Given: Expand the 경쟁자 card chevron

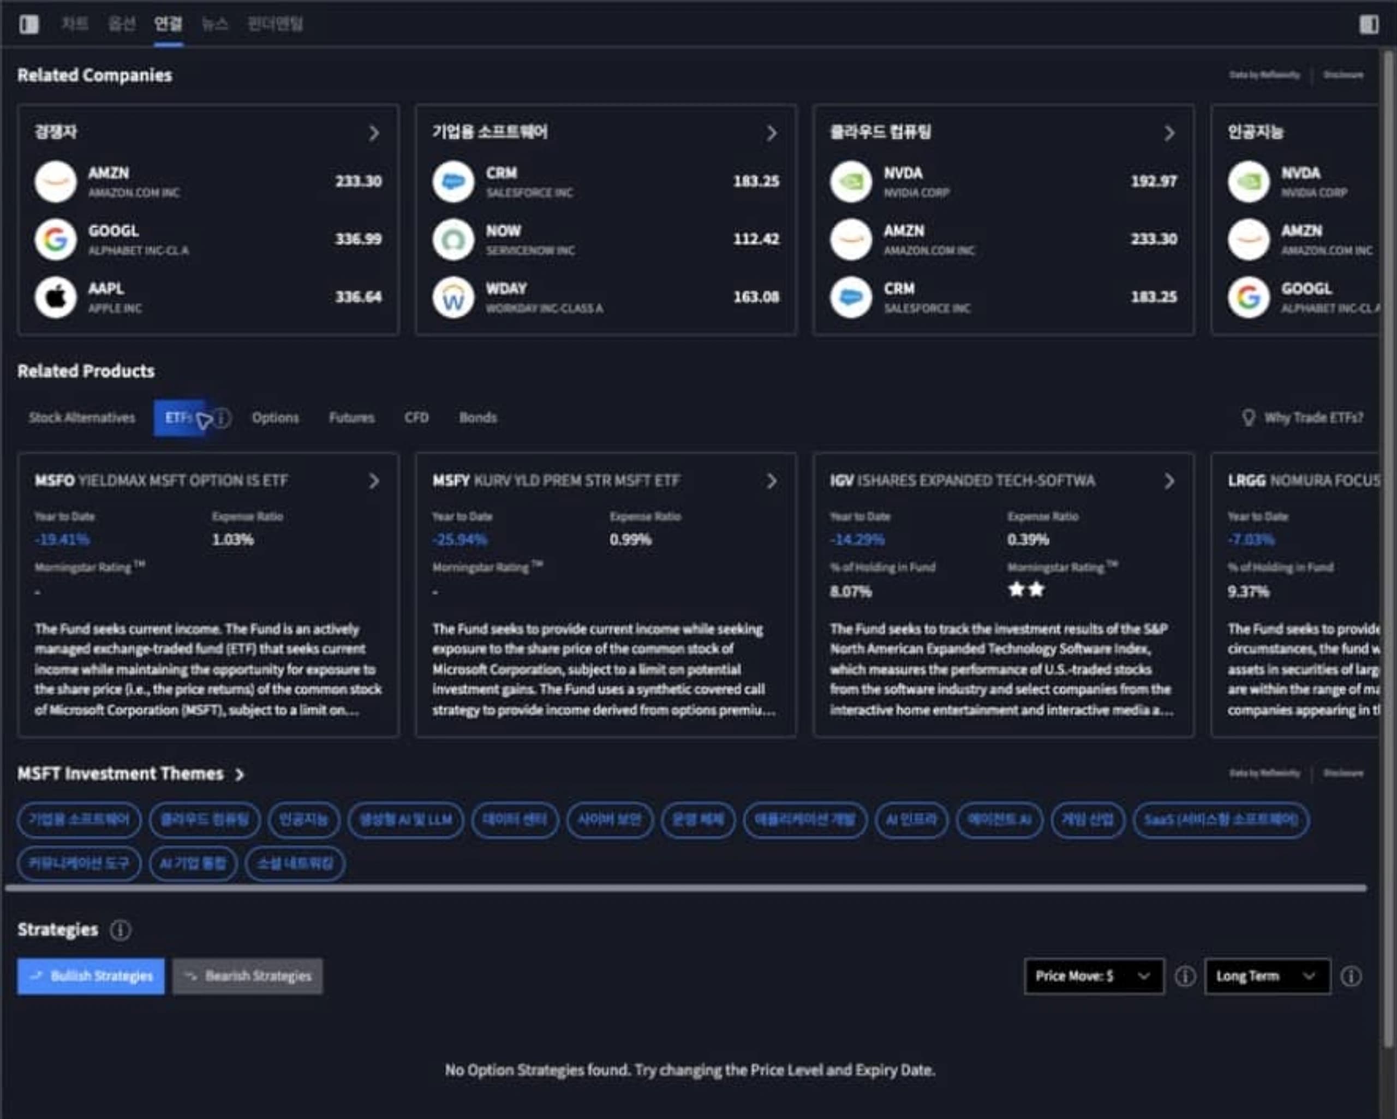Looking at the screenshot, I should click(374, 134).
